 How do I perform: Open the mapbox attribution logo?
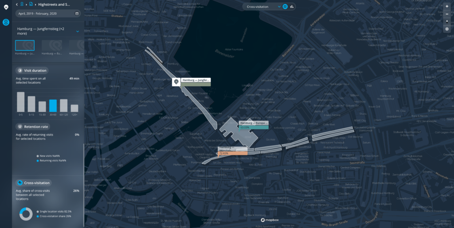[x=270, y=220]
